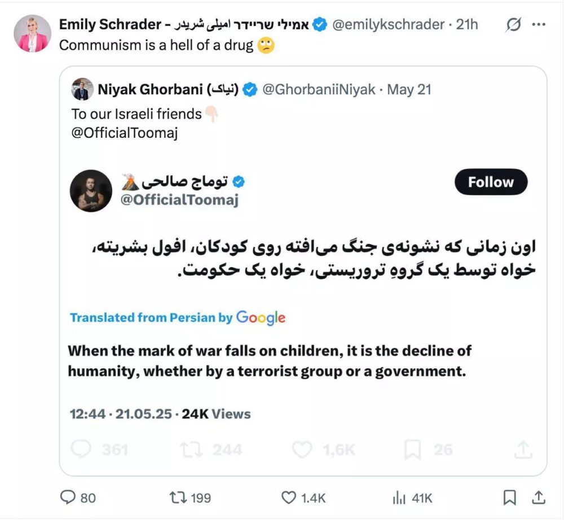
Task: Click the May 21 quoted tweet date
Action: 409,89
